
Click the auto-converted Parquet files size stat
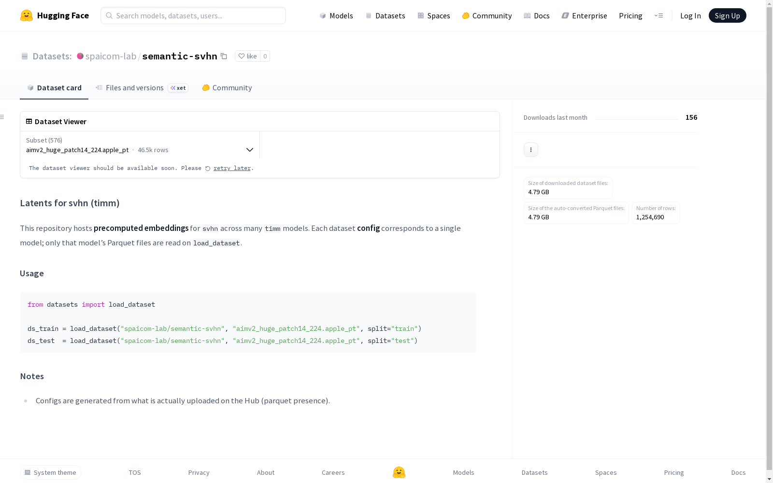(x=576, y=213)
